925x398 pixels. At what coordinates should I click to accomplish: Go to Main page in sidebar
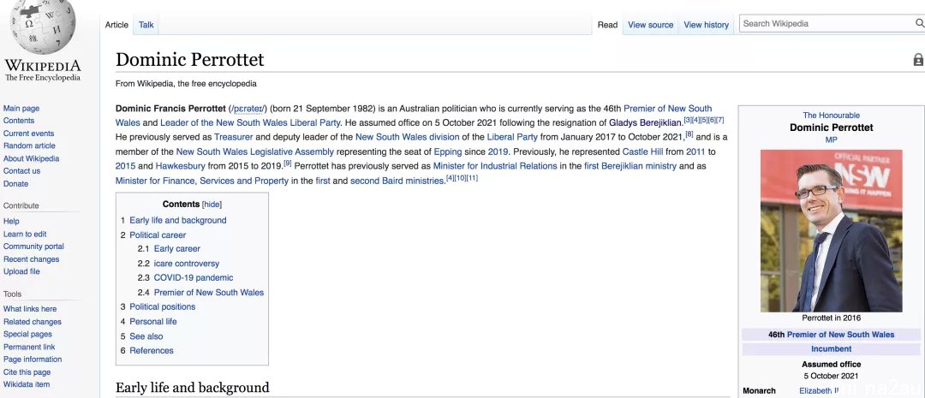tap(21, 109)
